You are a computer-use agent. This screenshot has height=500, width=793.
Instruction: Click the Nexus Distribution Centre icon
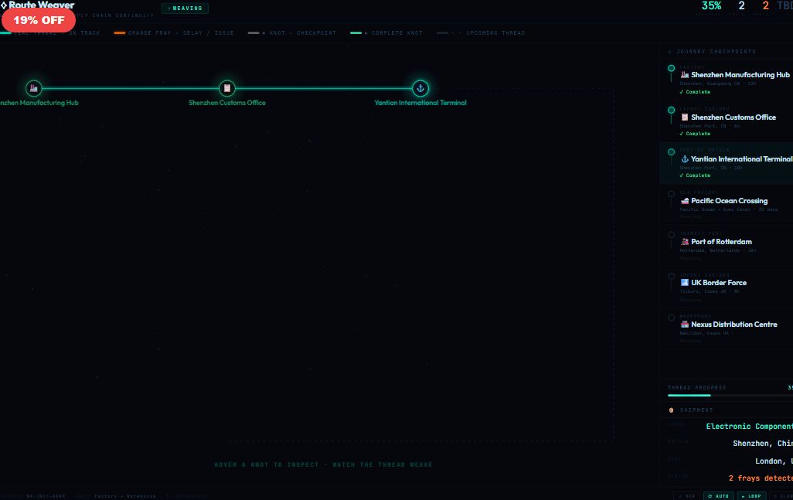685,325
